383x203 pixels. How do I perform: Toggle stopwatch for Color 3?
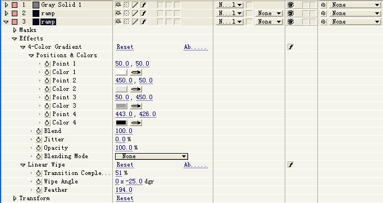click(x=47, y=106)
